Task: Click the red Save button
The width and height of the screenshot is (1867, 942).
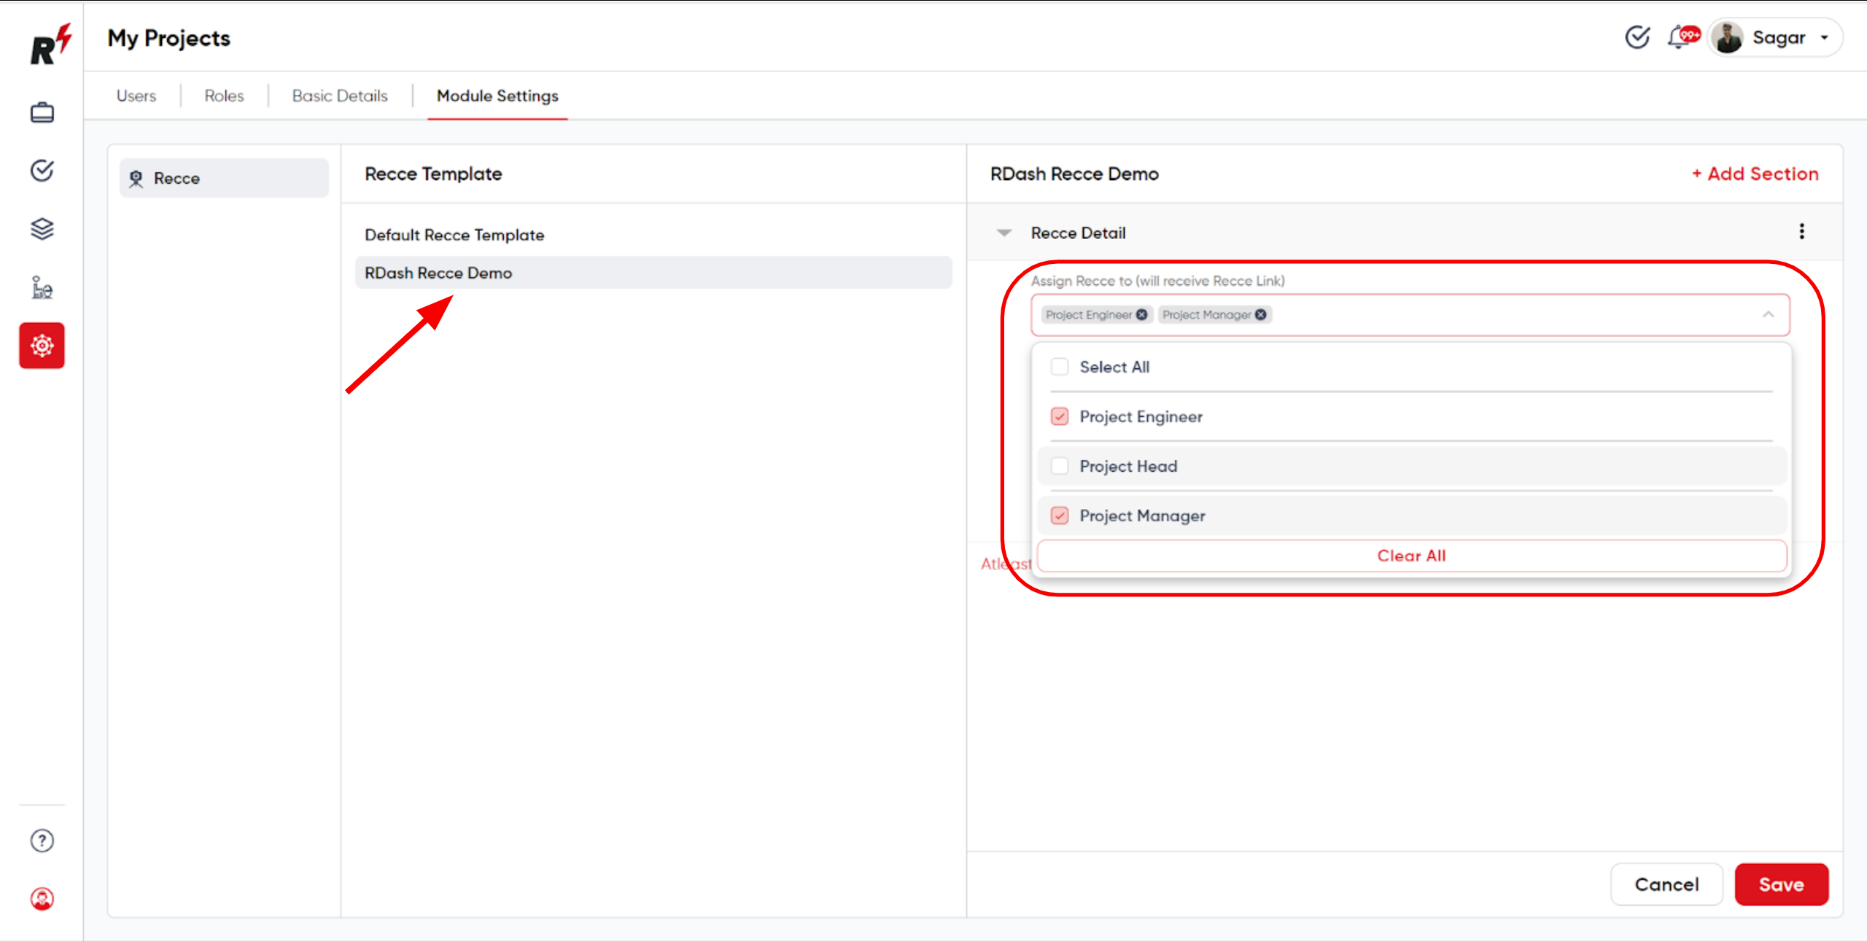Action: [x=1782, y=884]
